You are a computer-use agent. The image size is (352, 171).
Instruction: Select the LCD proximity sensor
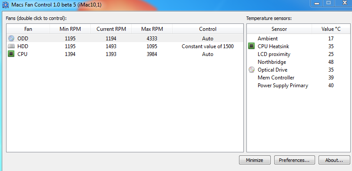coord(274,54)
